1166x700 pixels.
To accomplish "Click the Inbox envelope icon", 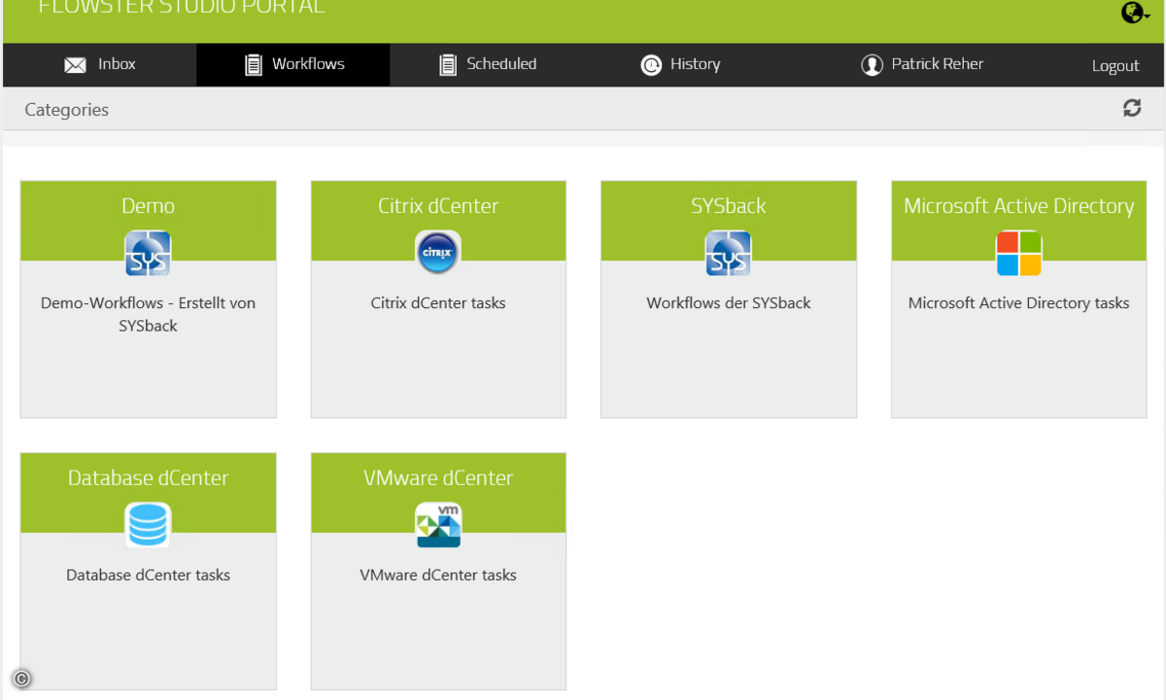I will tap(75, 65).
